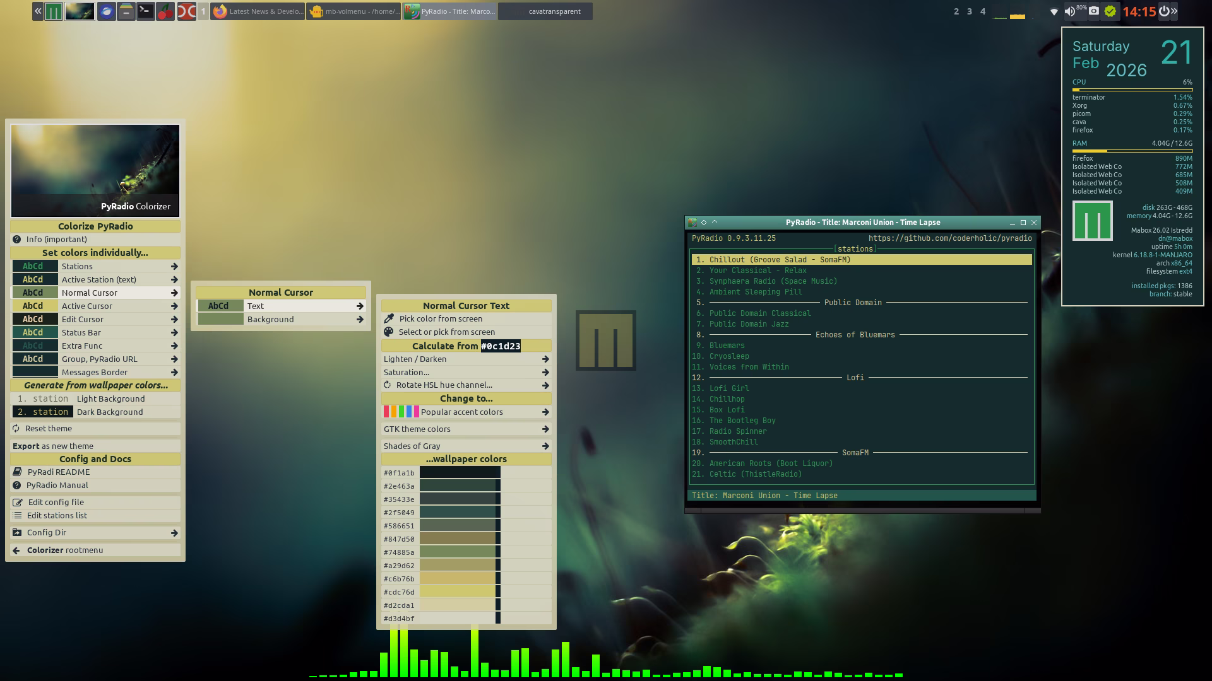Click the Reset theme refresh icon

coord(16,428)
